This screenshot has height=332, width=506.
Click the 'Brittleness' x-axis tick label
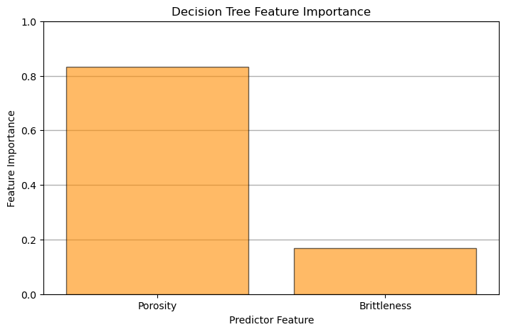pyautogui.click(x=385, y=306)
